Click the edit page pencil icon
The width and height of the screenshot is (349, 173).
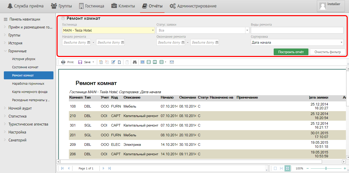(x=113, y=62)
